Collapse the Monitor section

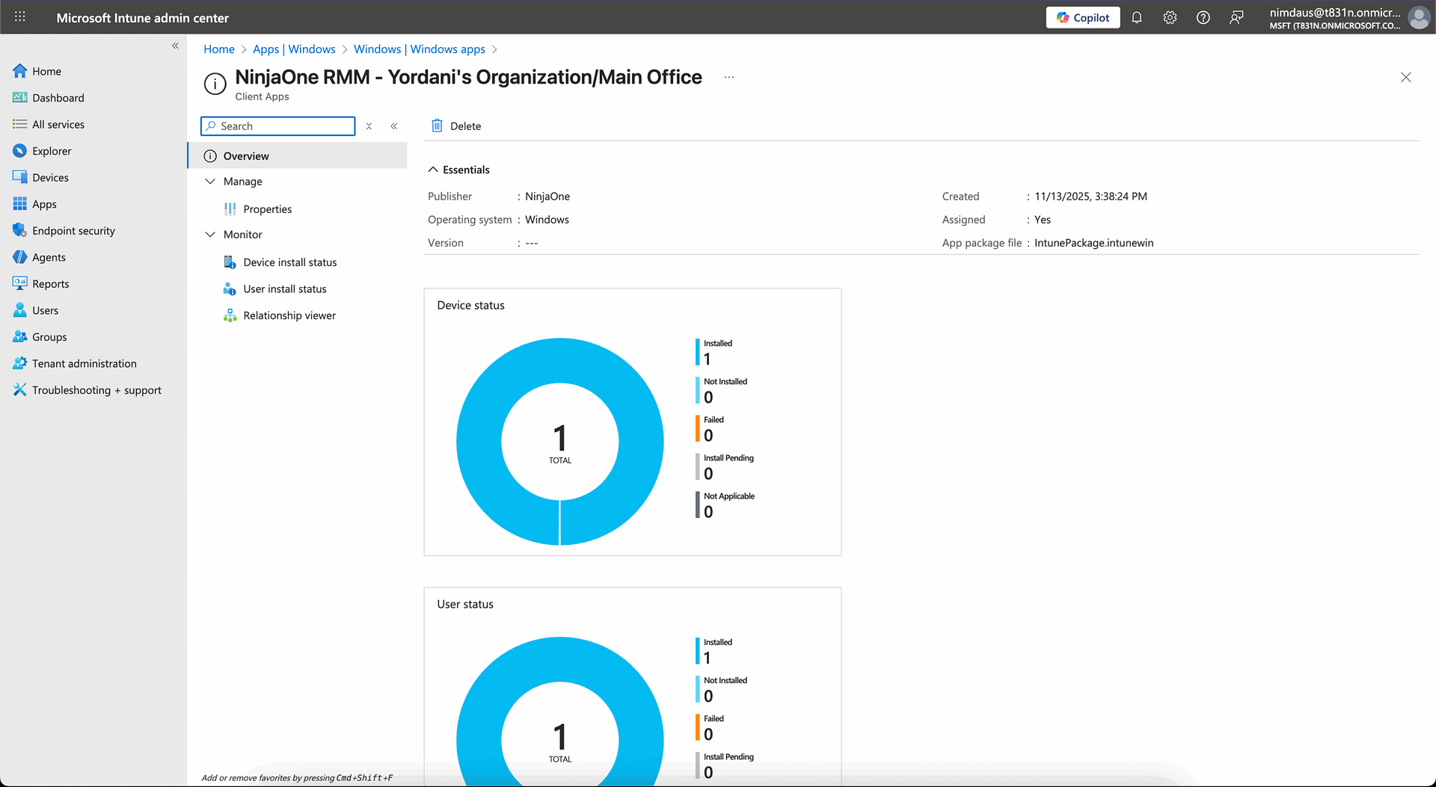[210, 235]
